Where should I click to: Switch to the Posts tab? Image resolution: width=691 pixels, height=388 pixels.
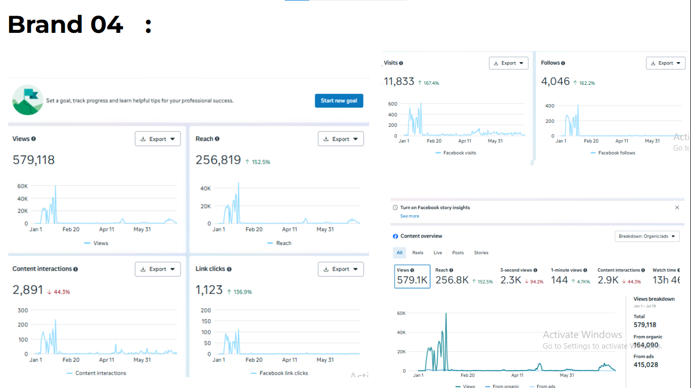click(x=458, y=253)
